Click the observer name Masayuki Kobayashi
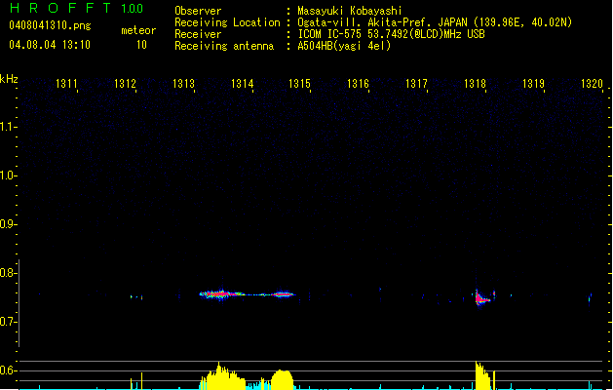 (x=350, y=11)
